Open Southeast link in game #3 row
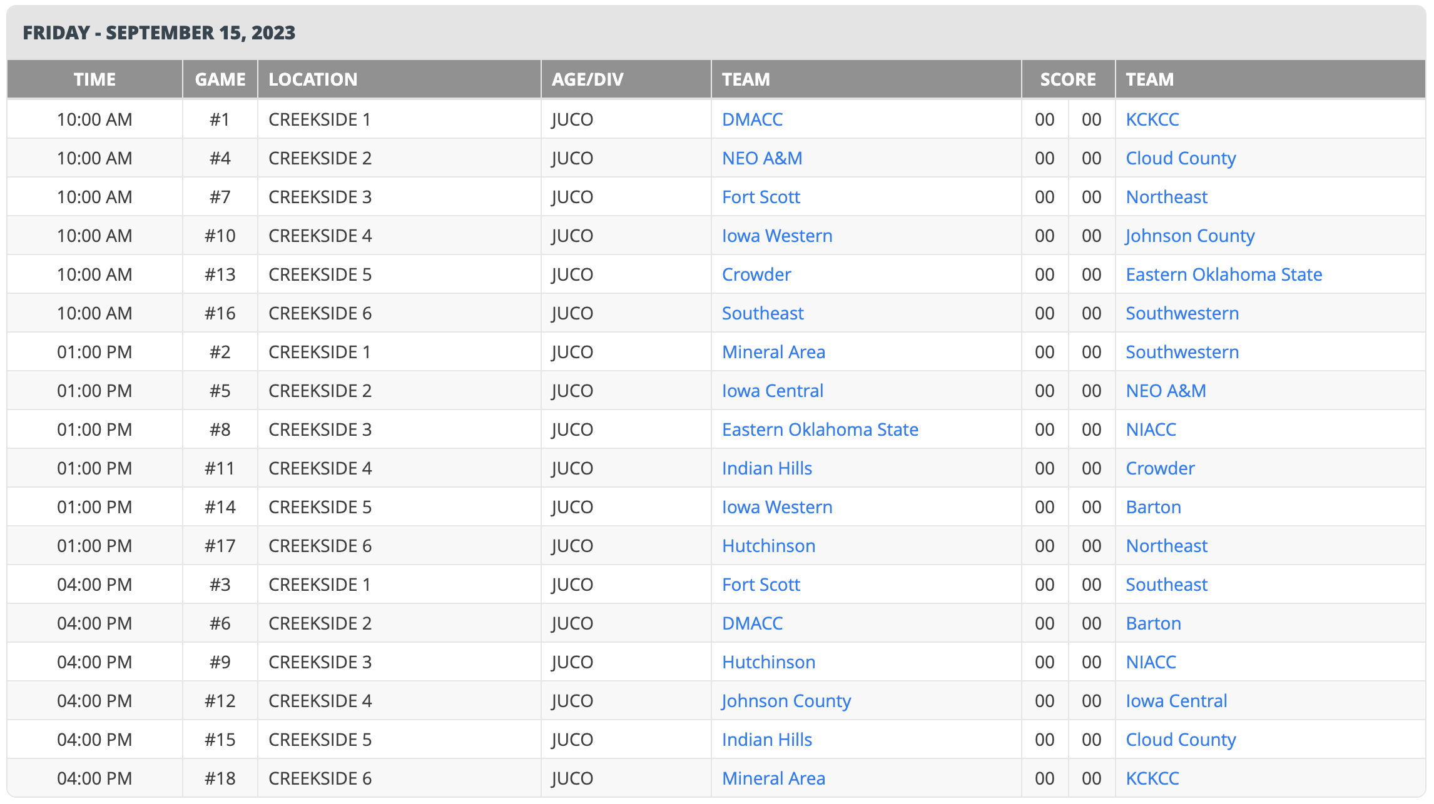Image resolution: width=1434 pixels, height=804 pixels. pos(1166,585)
